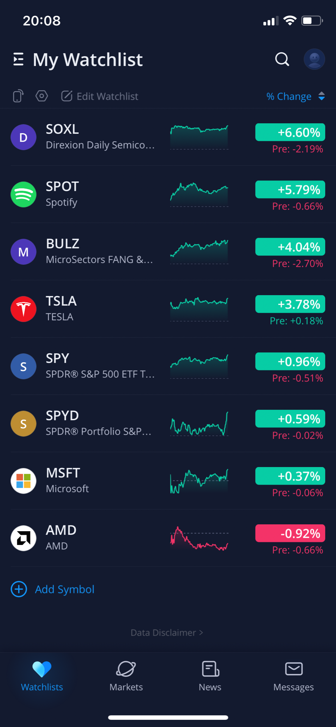The height and width of the screenshot is (727, 336).
Task: Open the Messages tab
Action: [294, 676]
